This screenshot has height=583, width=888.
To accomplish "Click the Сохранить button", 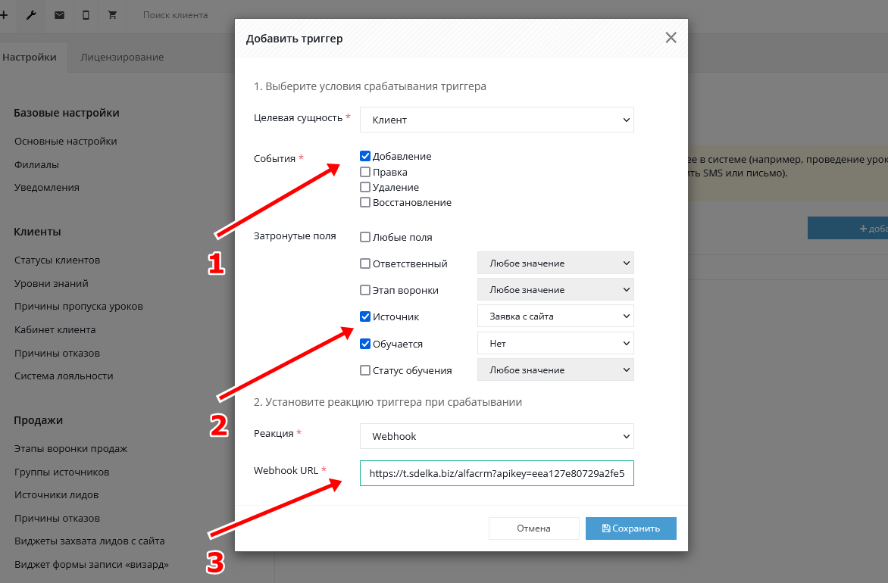I will (630, 528).
